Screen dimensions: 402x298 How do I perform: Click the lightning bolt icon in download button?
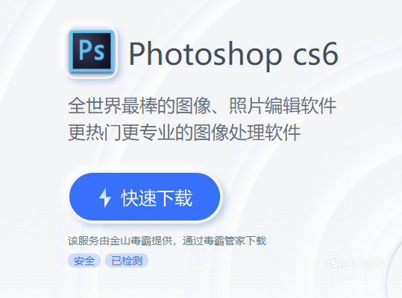pos(105,197)
